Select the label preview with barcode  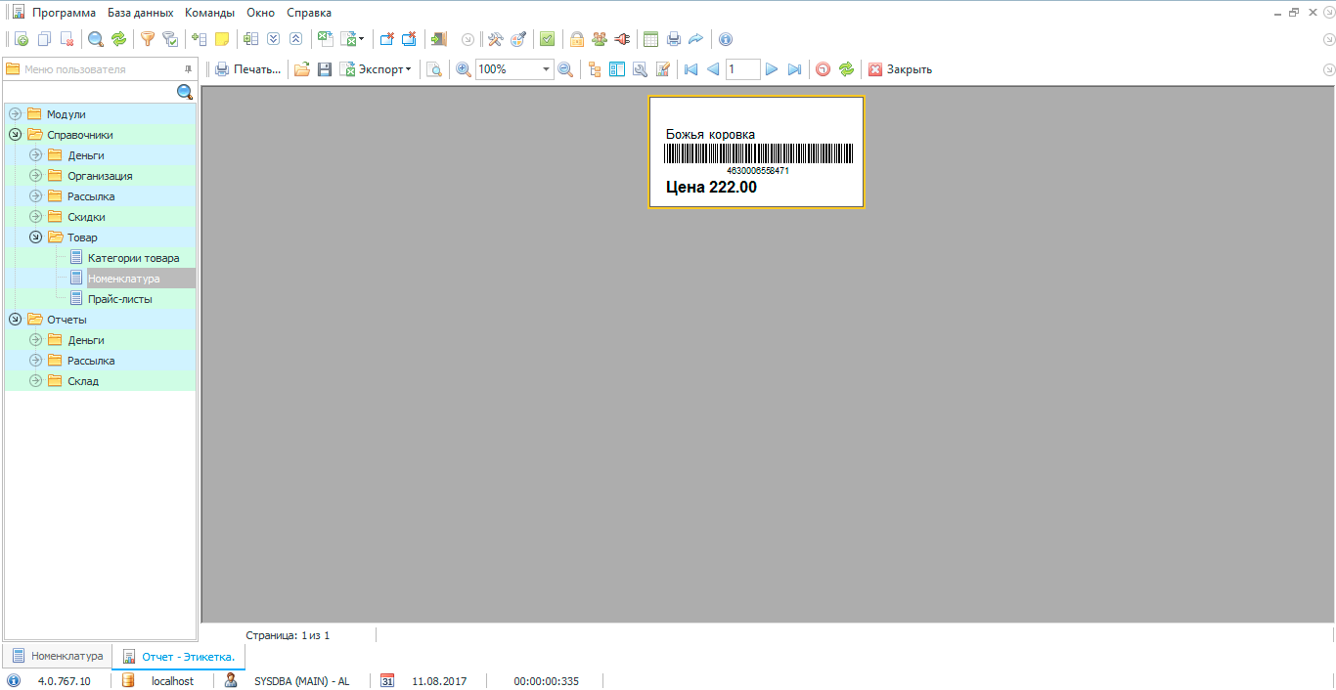click(756, 151)
